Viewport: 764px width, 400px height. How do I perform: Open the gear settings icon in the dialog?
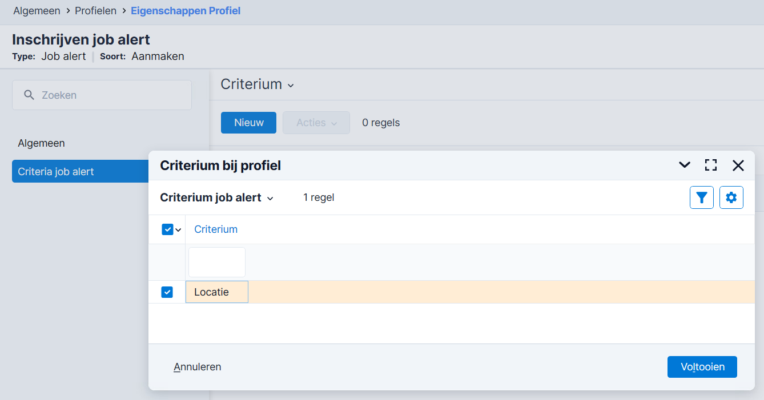[731, 197]
